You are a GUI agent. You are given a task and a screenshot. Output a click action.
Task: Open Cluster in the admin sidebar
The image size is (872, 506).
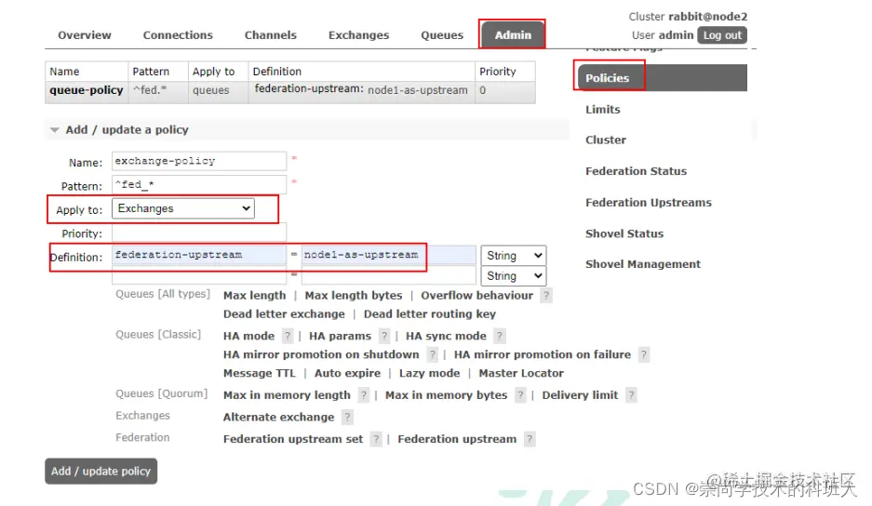[x=606, y=140]
